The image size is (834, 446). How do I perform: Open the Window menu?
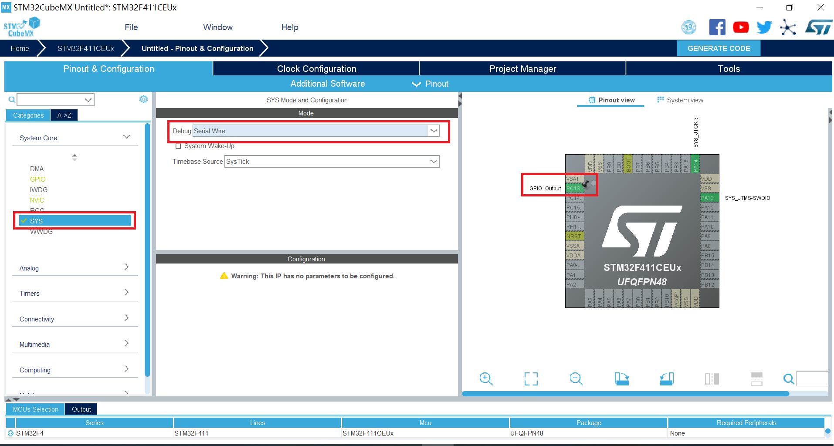point(217,27)
